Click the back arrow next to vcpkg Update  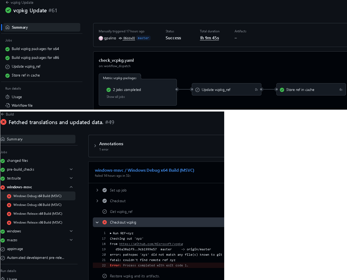tap(7, 2)
